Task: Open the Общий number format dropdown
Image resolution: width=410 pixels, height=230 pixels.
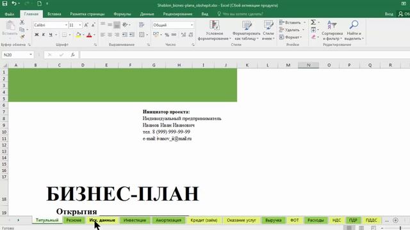Action: tap(192, 25)
